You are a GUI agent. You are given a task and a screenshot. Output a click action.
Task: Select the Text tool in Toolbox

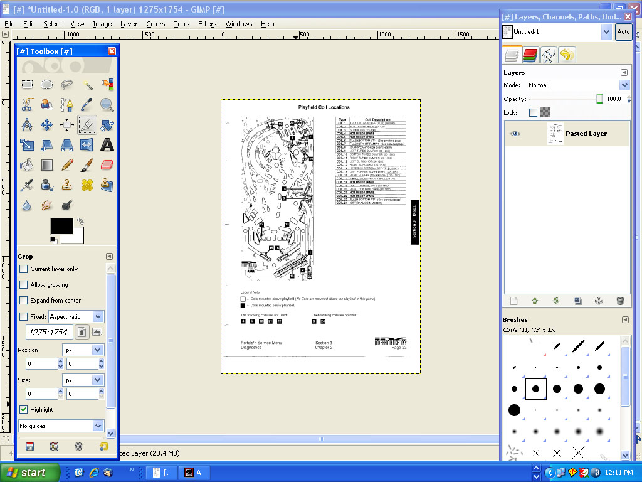pyautogui.click(x=107, y=146)
